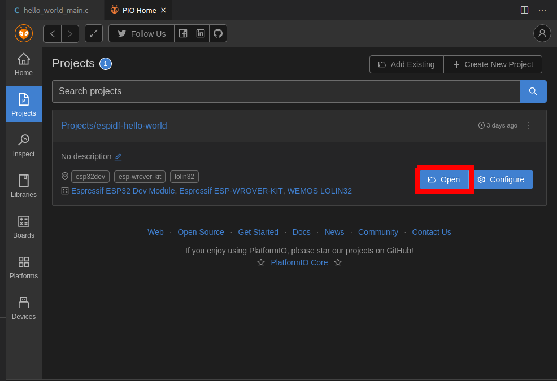This screenshot has height=381, width=557.
Task: Click the Add Existing button
Action: (407, 64)
